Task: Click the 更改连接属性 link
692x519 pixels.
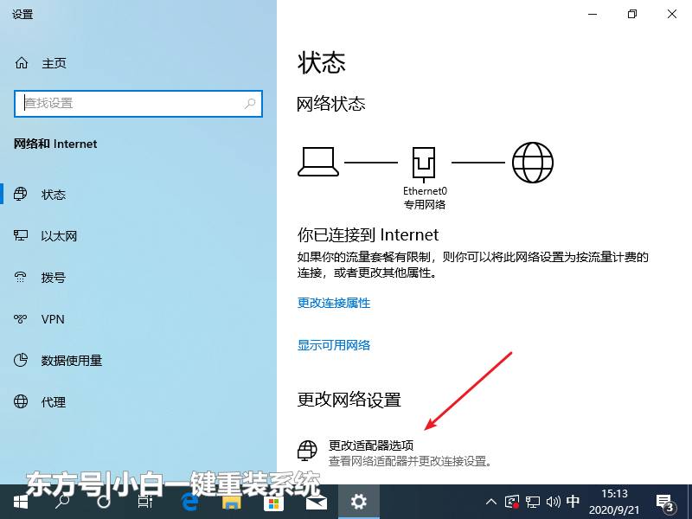Action: click(x=334, y=303)
